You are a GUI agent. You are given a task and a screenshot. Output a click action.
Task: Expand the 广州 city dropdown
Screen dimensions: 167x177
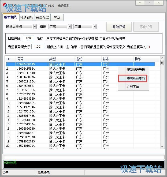click(x=95, y=27)
